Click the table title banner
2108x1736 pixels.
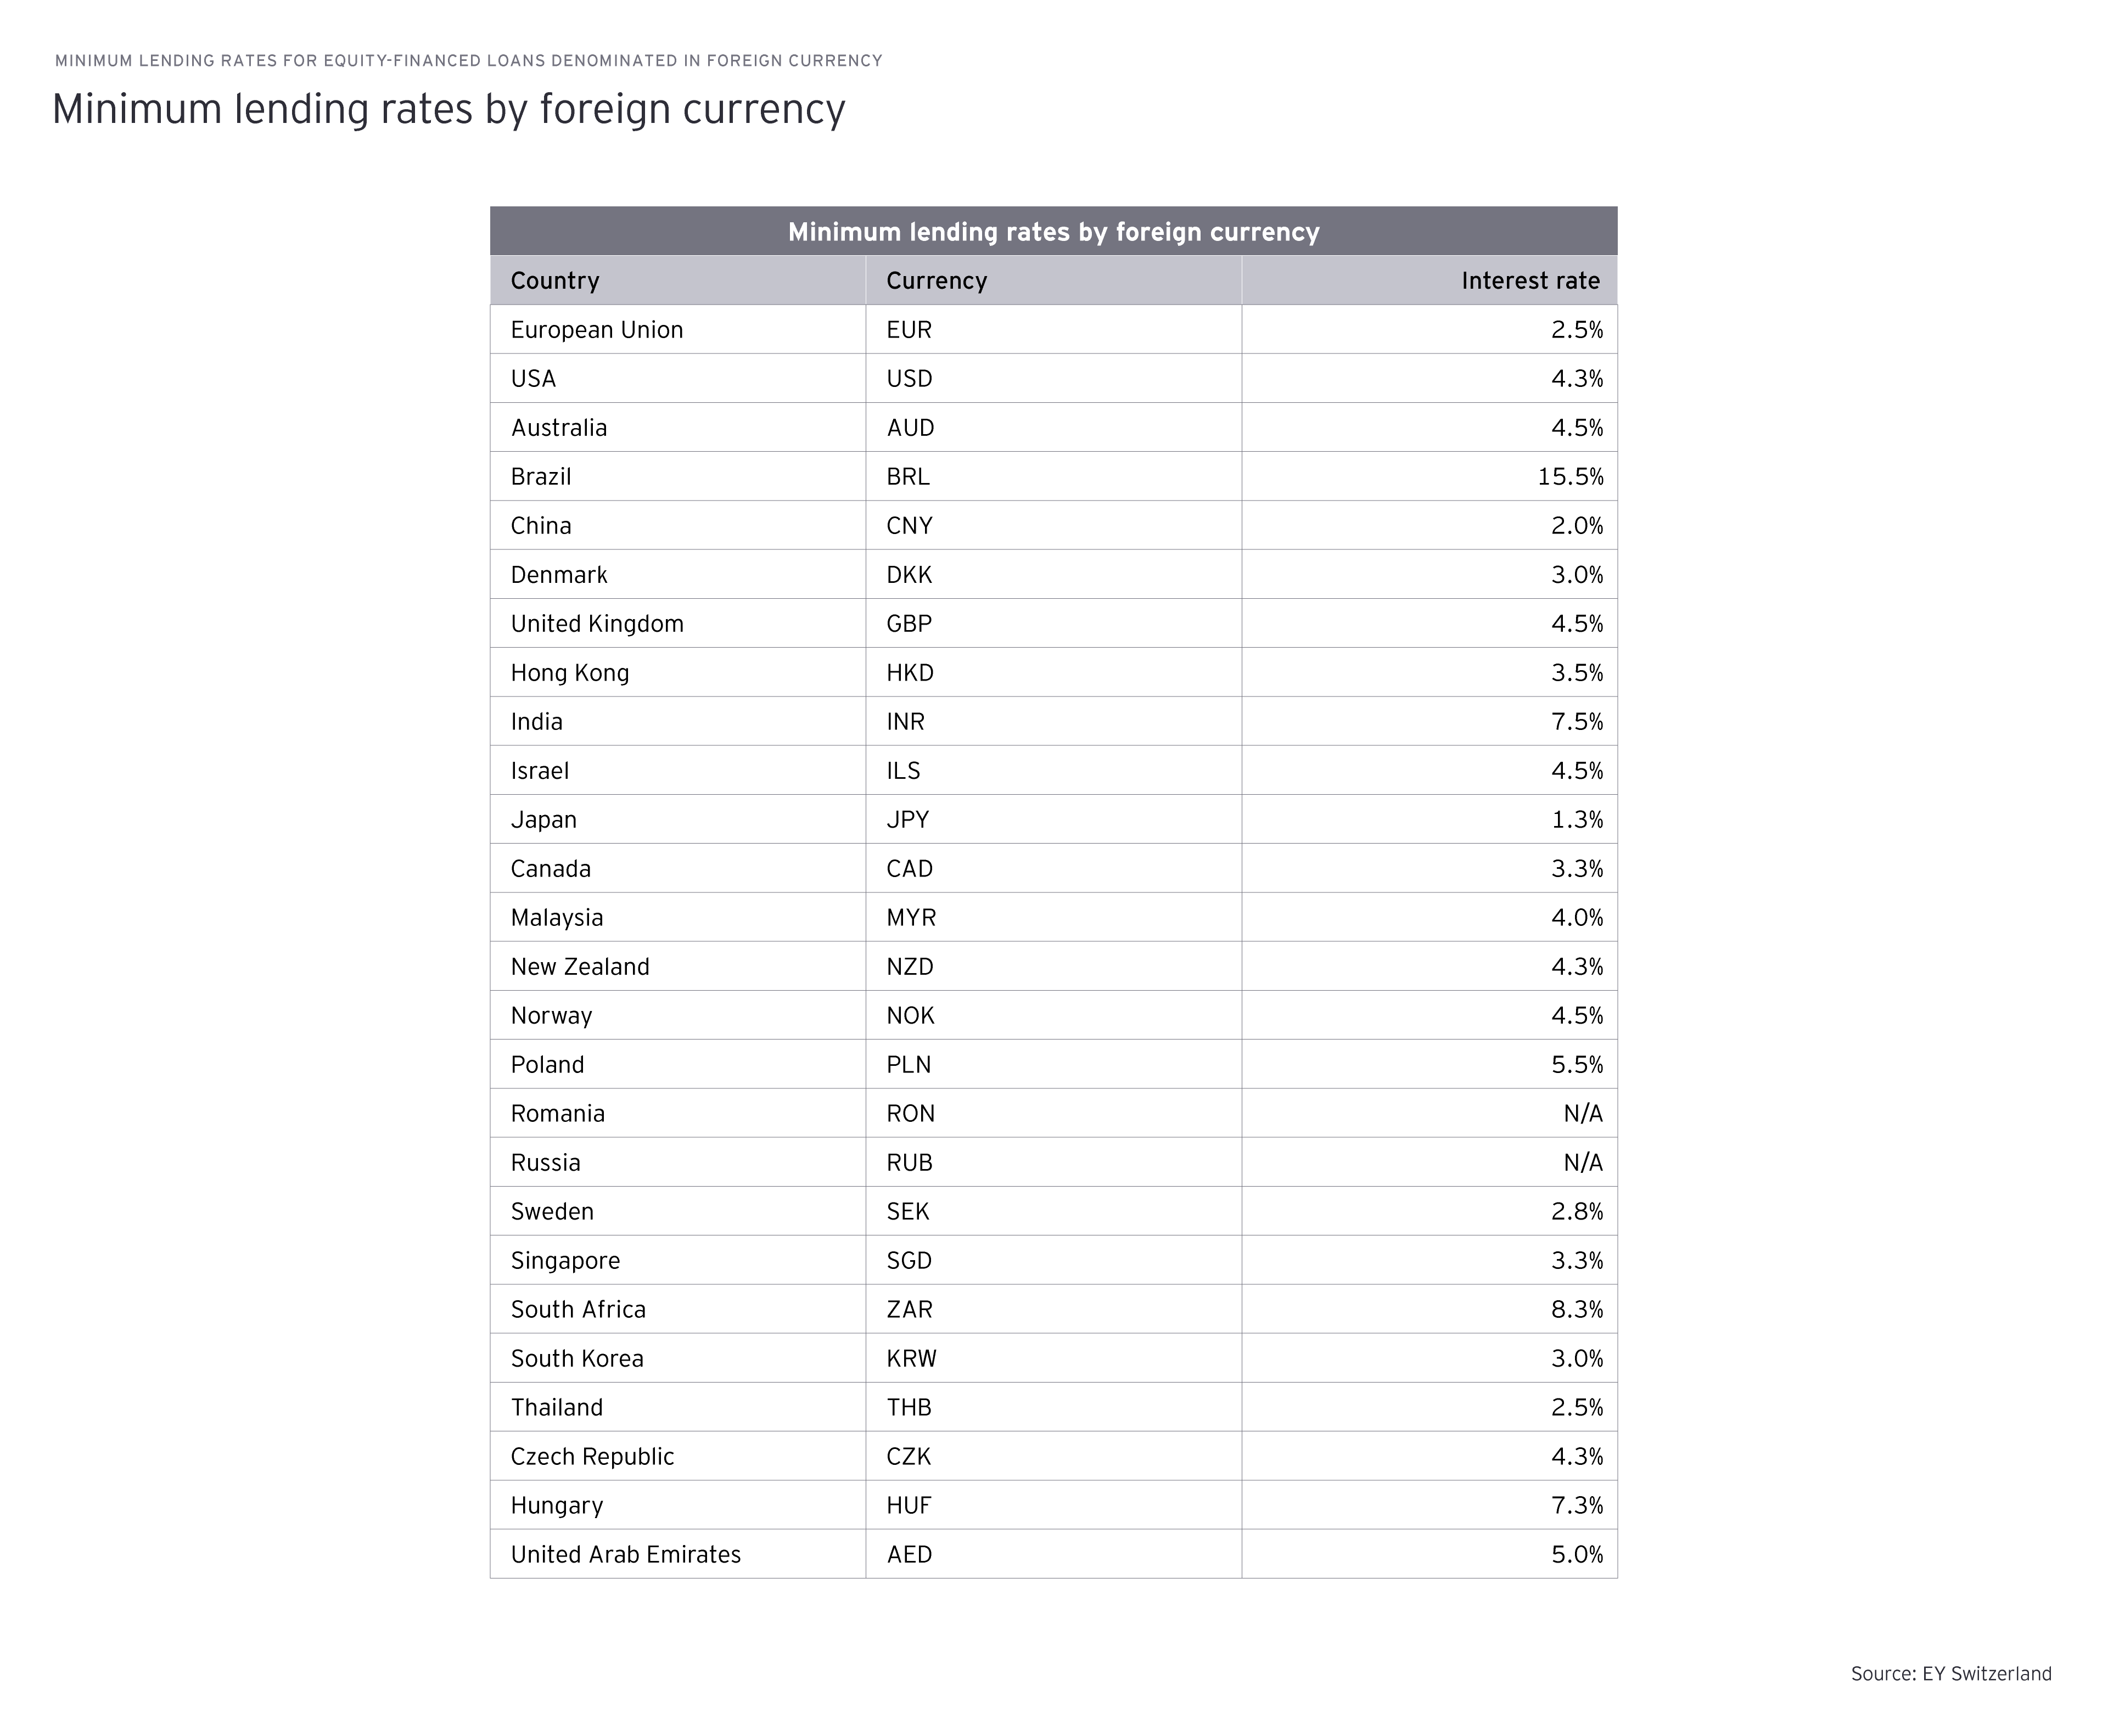pos(1053,232)
